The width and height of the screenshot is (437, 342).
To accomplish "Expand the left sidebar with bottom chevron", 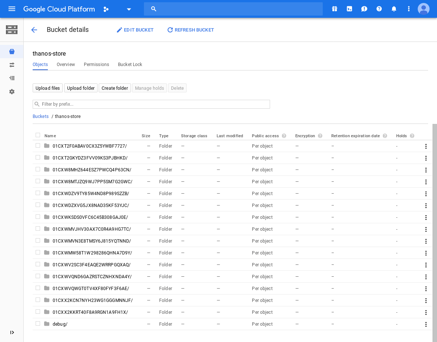I will 12,332.
